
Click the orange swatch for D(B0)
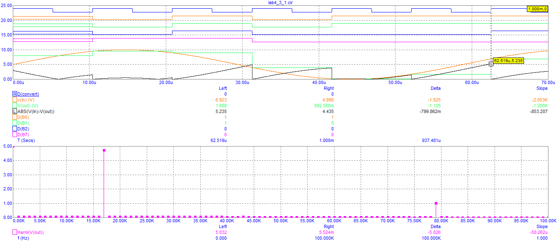[x=15, y=117]
